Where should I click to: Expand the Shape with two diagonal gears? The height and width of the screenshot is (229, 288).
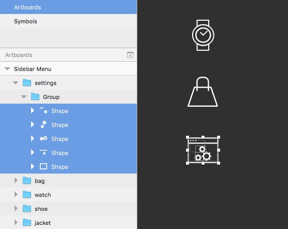33,124
